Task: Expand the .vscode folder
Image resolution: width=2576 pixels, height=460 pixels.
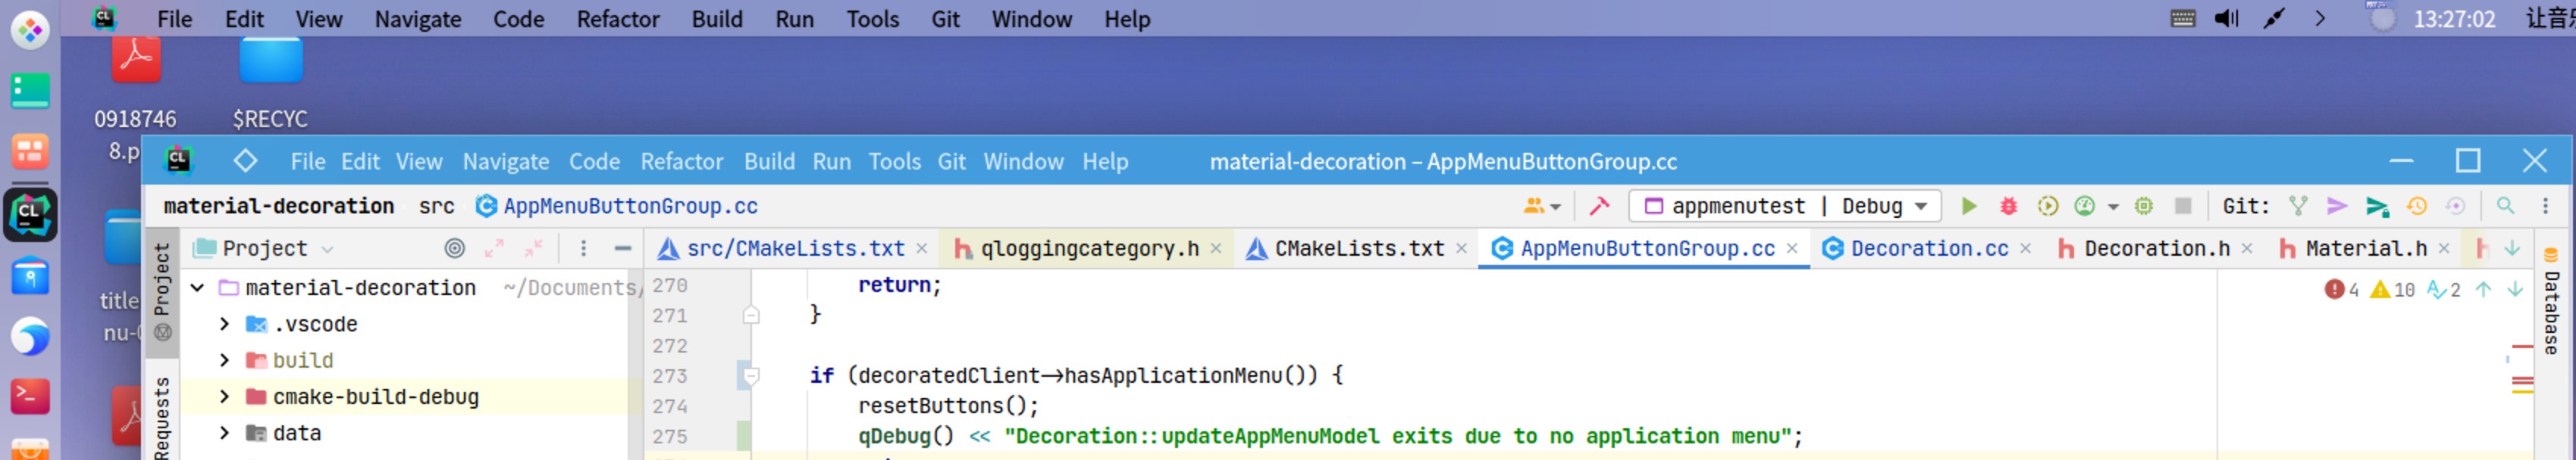Action: click(225, 325)
